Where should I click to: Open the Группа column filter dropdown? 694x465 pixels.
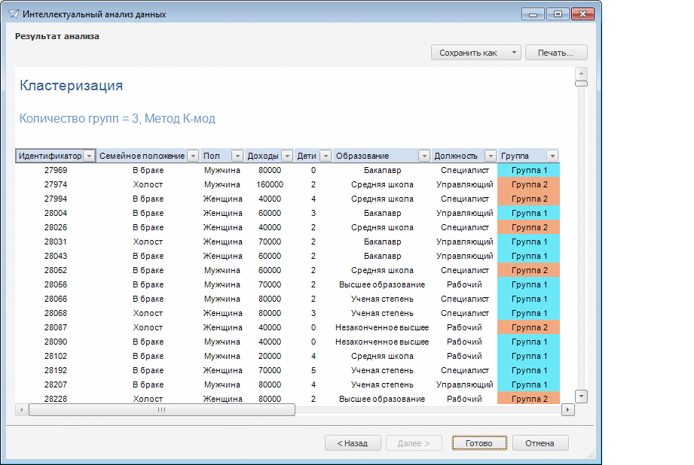(552, 156)
